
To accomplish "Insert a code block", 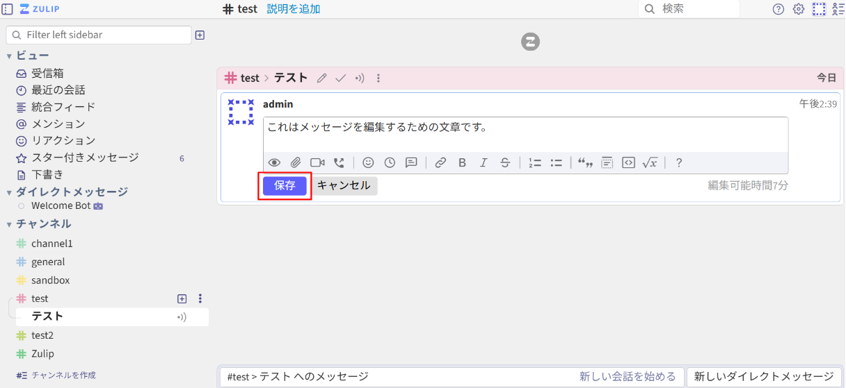I will pos(628,162).
